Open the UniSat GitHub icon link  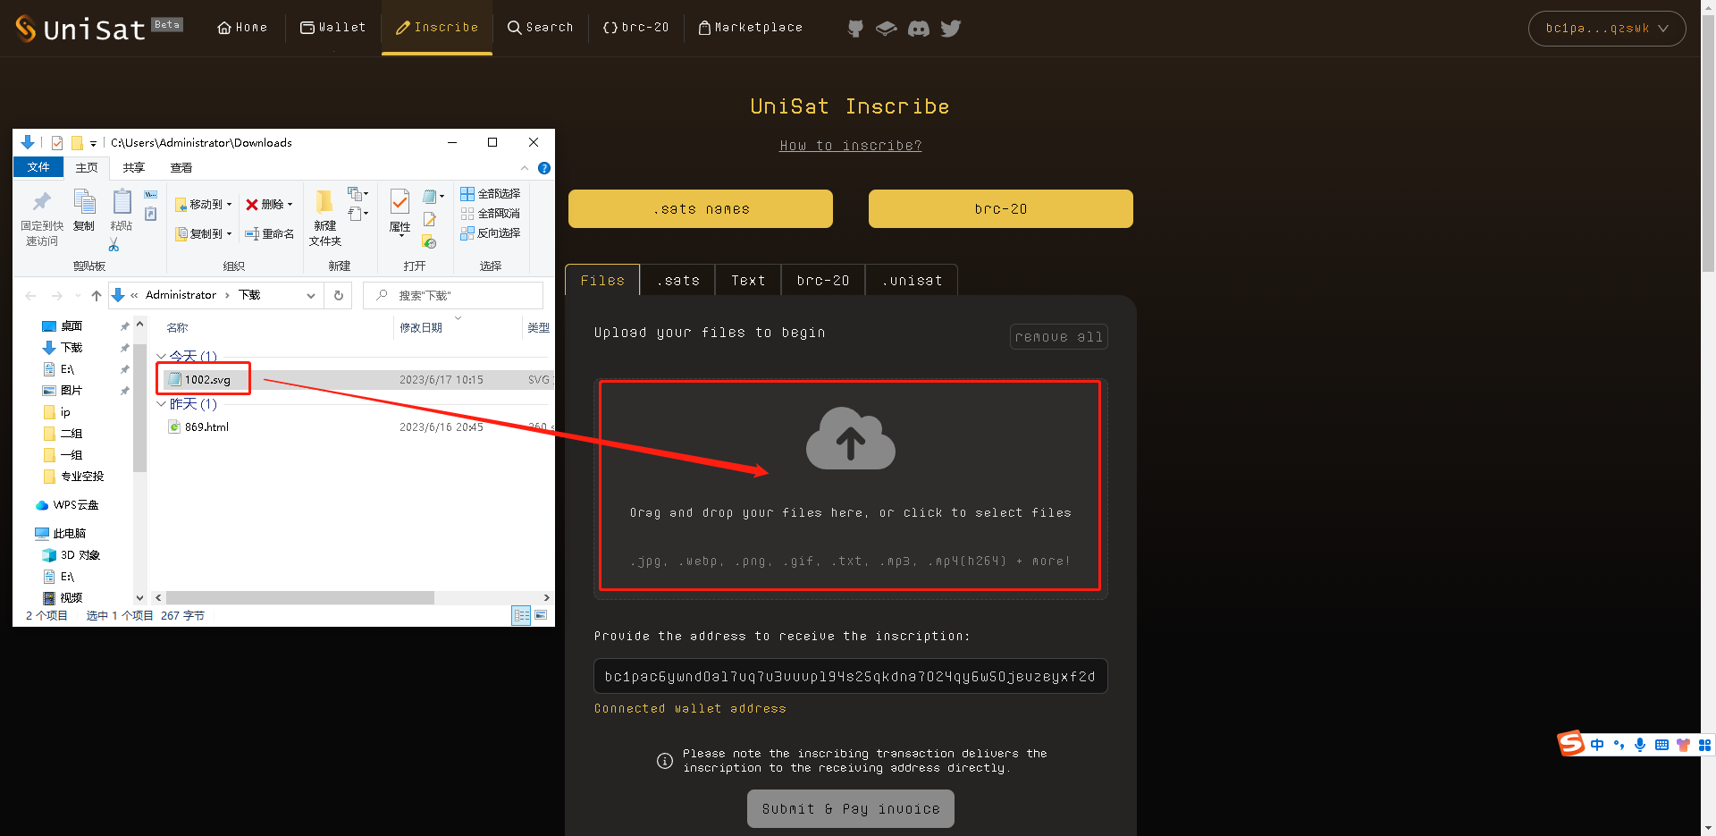coord(855,29)
